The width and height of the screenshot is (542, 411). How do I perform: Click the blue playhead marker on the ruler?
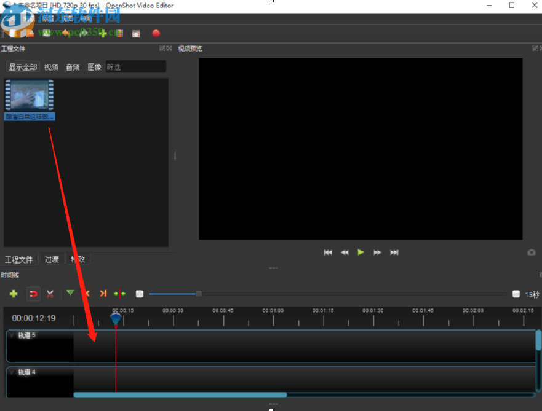click(x=116, y=319)
